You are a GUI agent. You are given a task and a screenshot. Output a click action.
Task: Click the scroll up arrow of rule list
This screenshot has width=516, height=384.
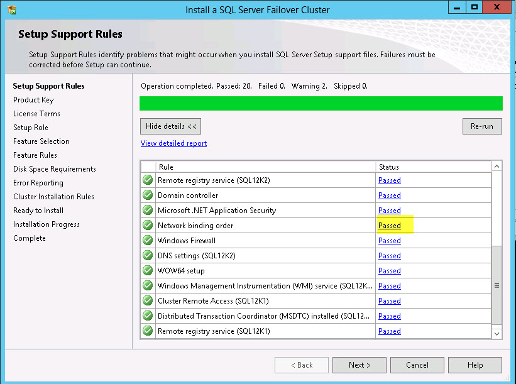coord(497,167)
